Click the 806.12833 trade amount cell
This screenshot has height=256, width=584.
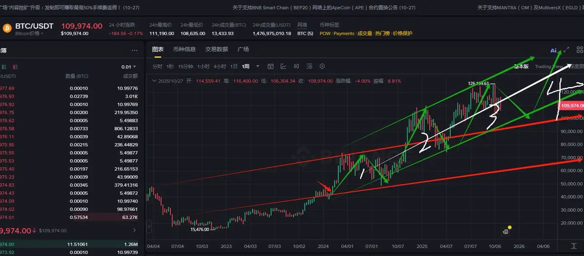click(x=126, y=128)
